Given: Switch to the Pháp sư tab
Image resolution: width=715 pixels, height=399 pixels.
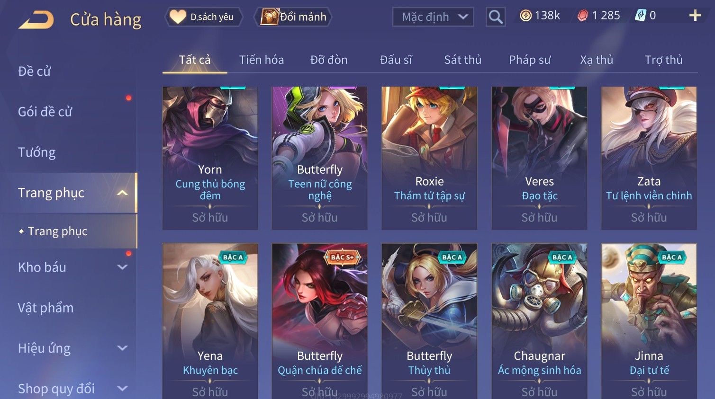Looking at the screenshot, I should pos(530,60).
